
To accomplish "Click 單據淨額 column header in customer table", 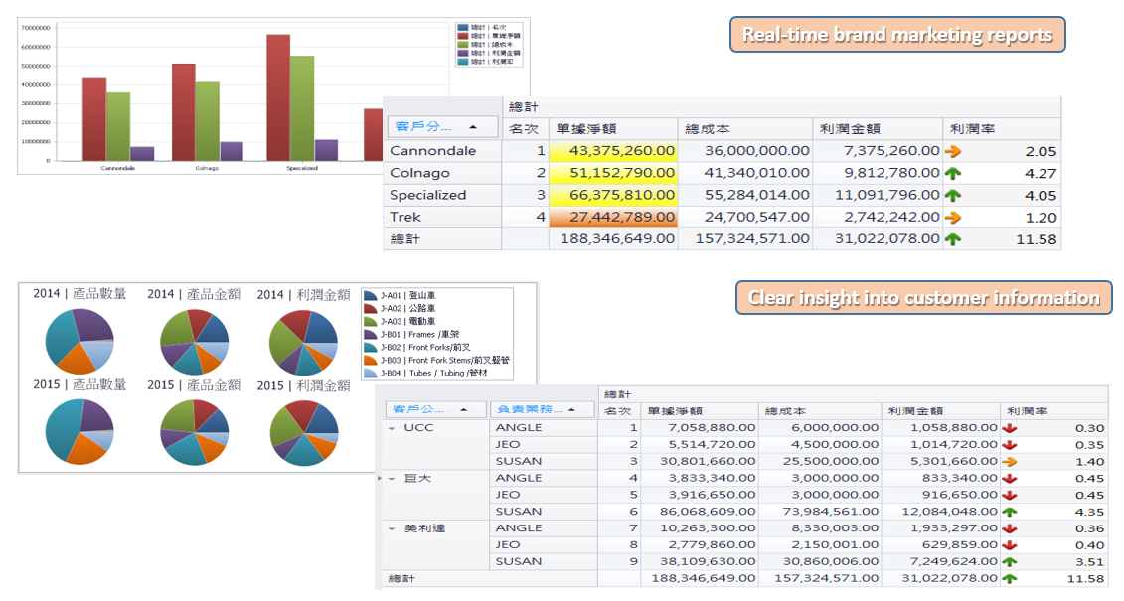I will tap(675, 410).
